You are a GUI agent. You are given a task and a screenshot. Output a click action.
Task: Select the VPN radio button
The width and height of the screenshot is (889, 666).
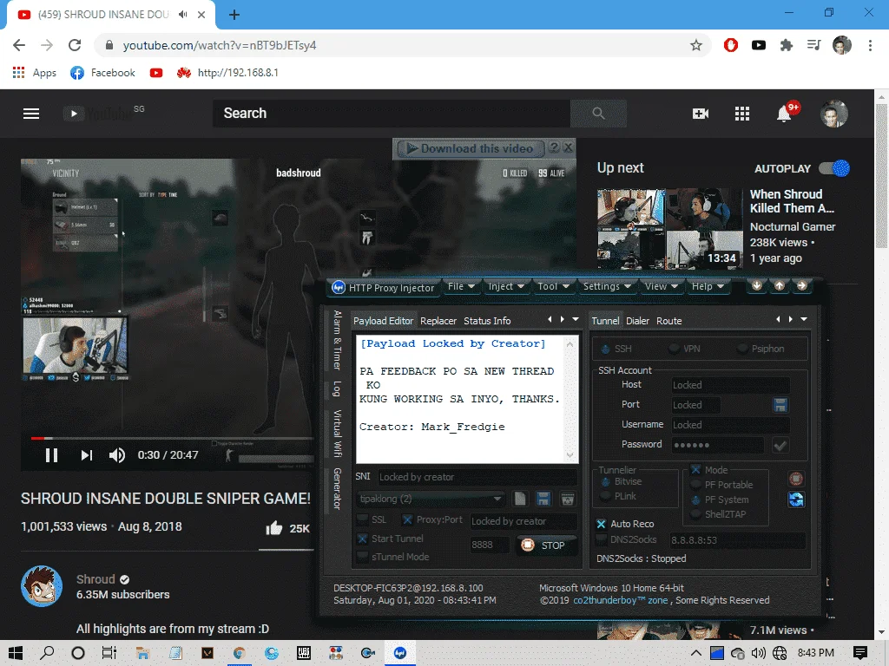pyautogui.click(x=674, y=349)
